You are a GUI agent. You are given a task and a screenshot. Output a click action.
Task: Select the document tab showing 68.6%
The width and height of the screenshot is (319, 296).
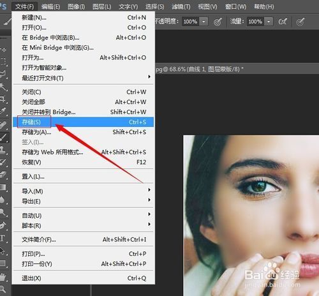pyautogui.click(x=200, y=69)
